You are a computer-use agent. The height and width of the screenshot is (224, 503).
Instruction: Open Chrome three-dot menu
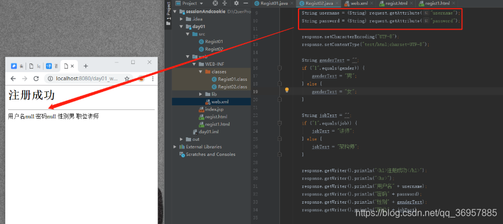(x=153, y=79)
